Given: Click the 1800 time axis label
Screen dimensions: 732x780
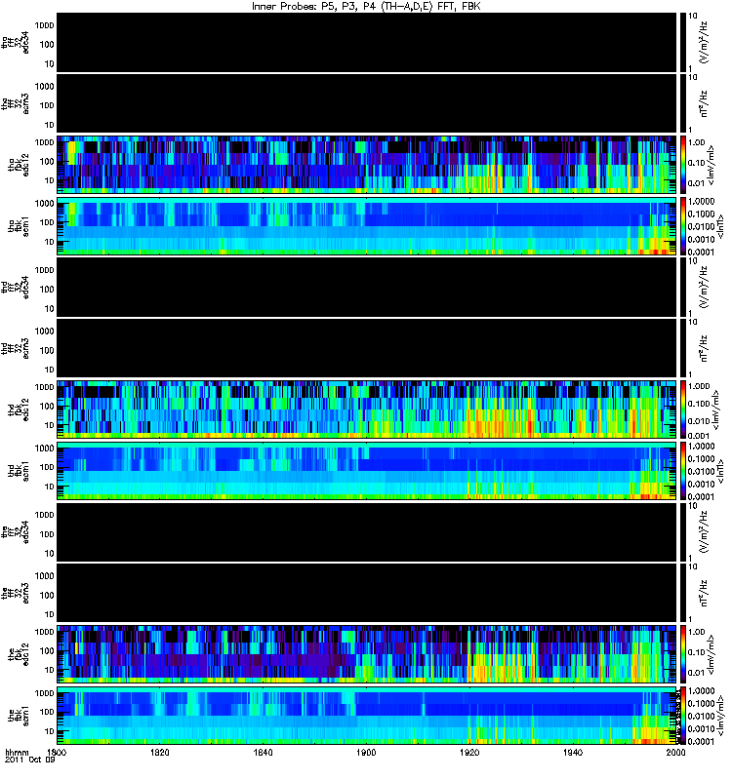Looking at the screenshot, I should coord(57,752).
